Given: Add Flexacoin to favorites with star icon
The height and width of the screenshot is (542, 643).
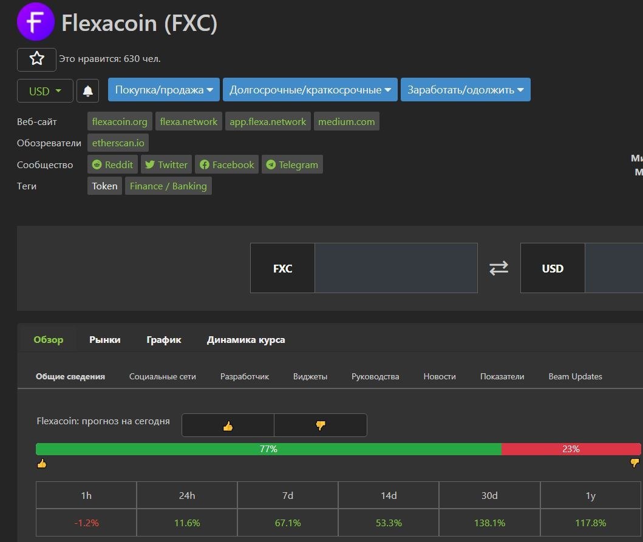Looking at the screenshot, I should tap(36, 59).
